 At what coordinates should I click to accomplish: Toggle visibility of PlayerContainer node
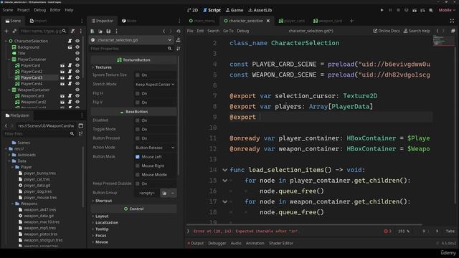[77, 59]
